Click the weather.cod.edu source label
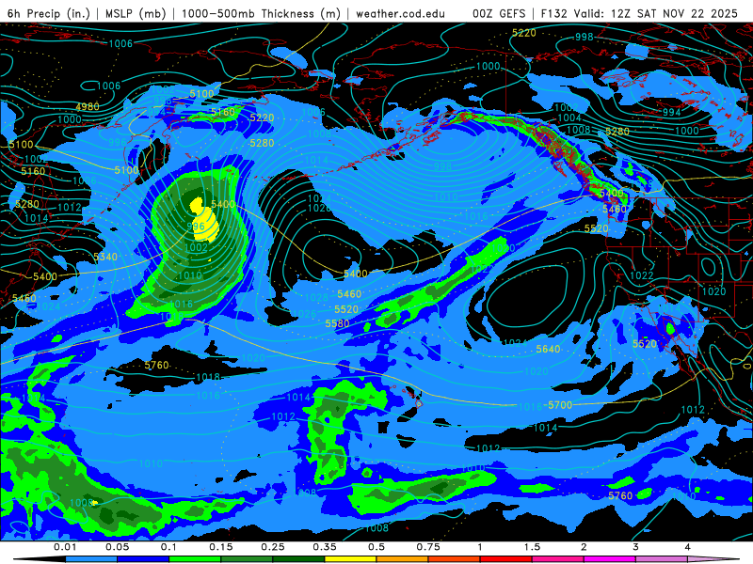Viewport: 753px width, 564px height. tap(401, 13)
